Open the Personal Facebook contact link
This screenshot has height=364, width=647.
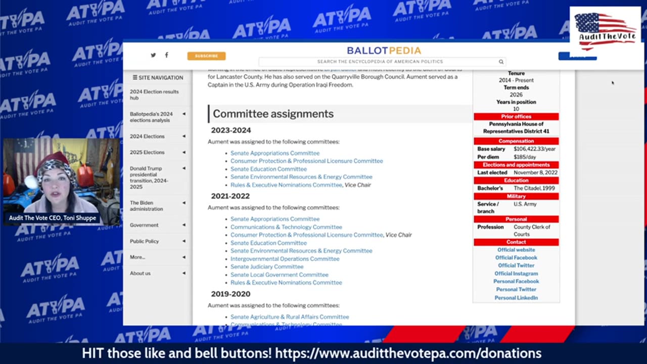[516, 282]
